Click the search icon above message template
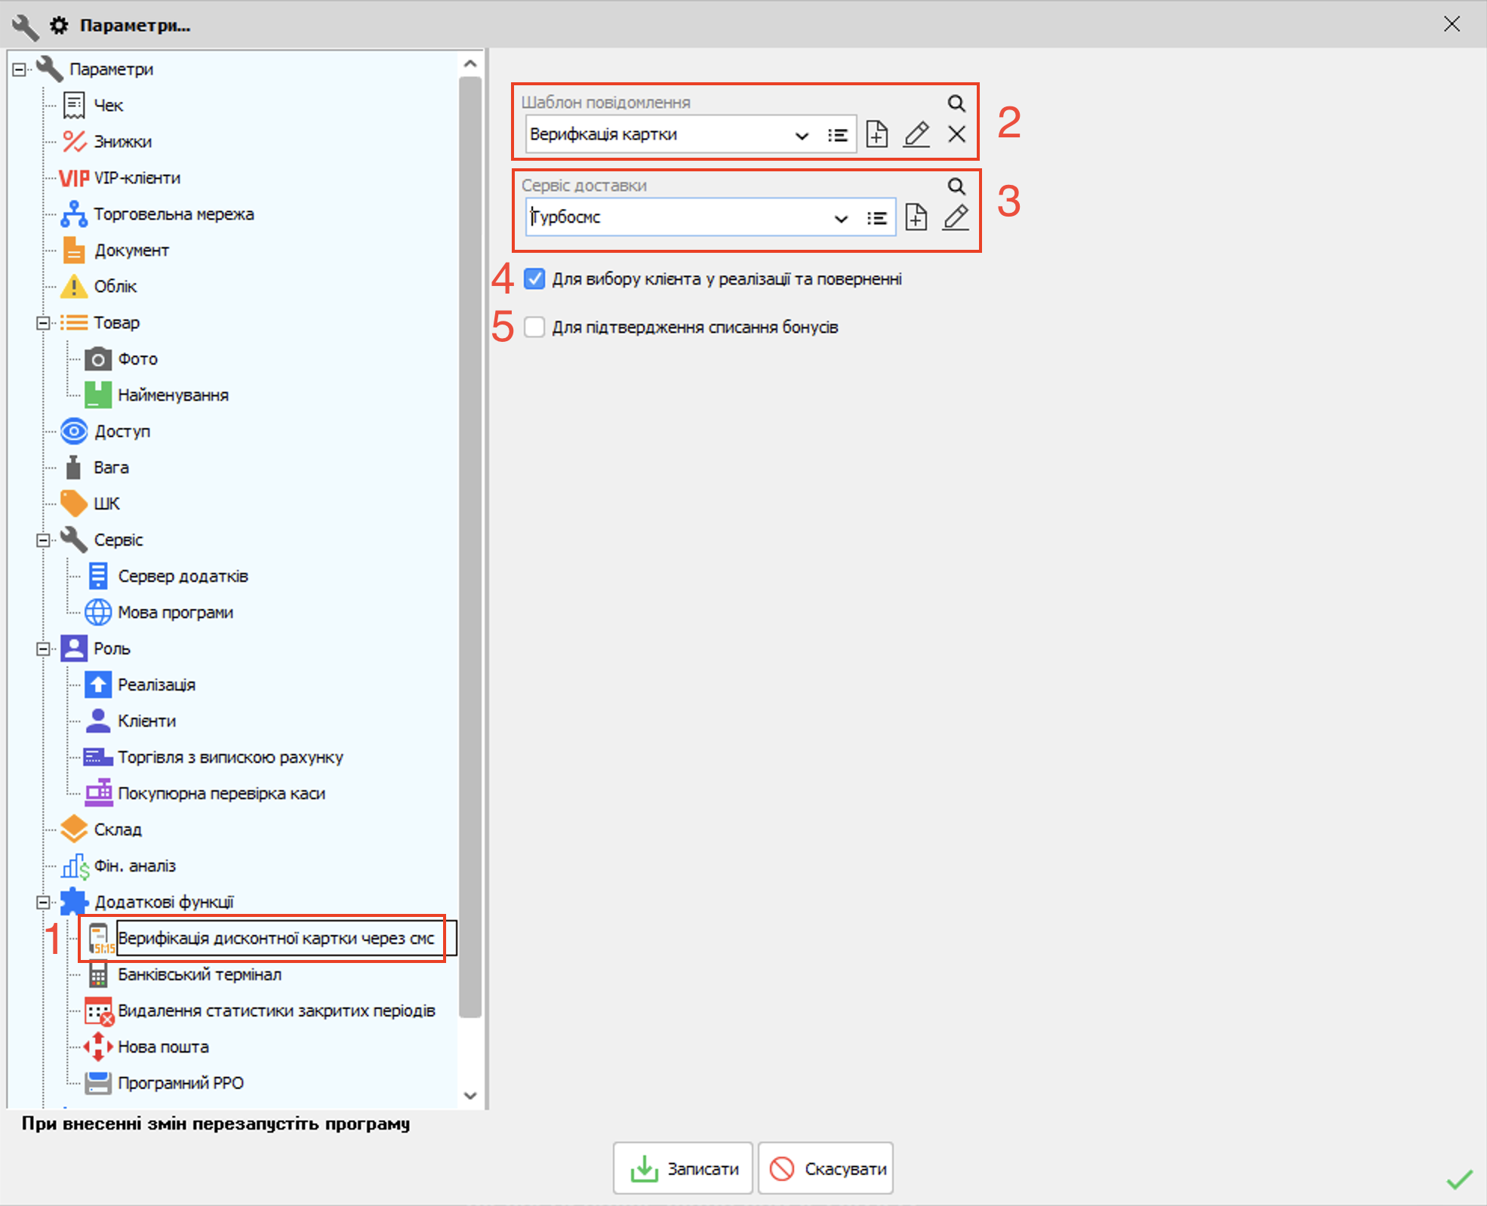The image size is (1487, 1206). coord(956,103)
